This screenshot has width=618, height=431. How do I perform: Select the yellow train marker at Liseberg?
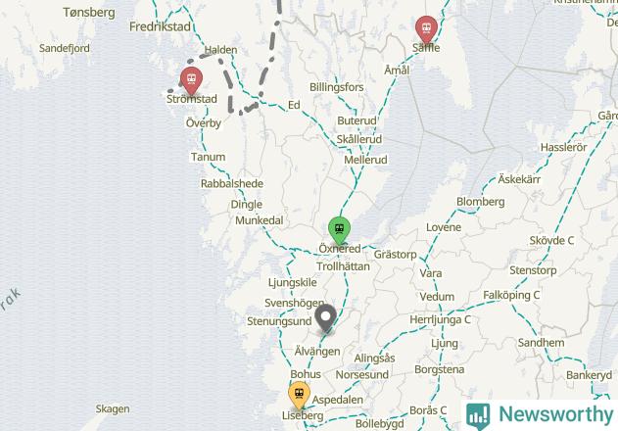(299, 395)
